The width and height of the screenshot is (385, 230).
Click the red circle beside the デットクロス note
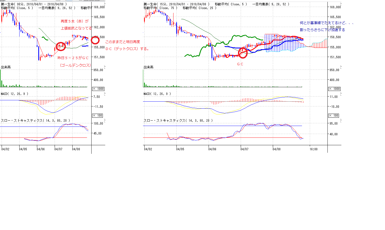pos(95,41)
